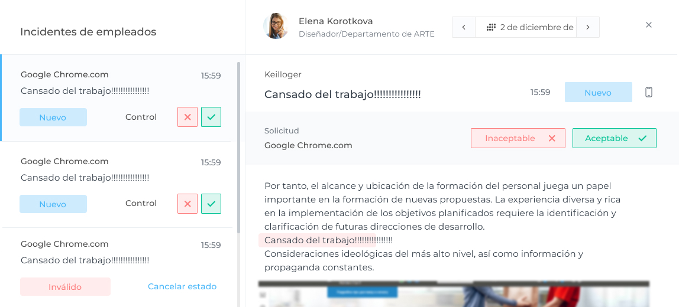Image resolution: width=679 pixels, height=307 pixels.
Task: Mark request as Aceptable
Action: click(x=615, y=138)
